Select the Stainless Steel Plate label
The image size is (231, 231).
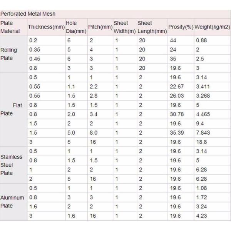pyautogui.click(x=11, y=165)
